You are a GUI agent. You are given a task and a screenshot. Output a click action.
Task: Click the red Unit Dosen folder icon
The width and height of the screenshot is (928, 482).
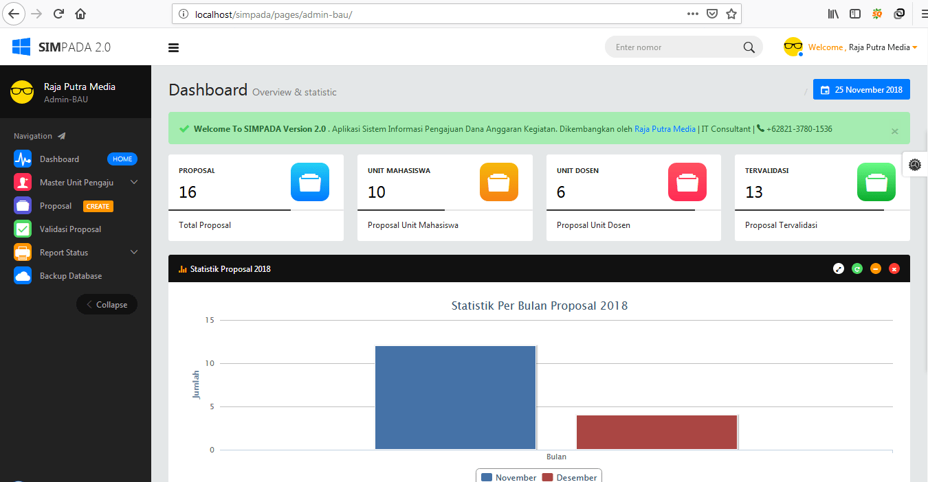pos(687,182)
